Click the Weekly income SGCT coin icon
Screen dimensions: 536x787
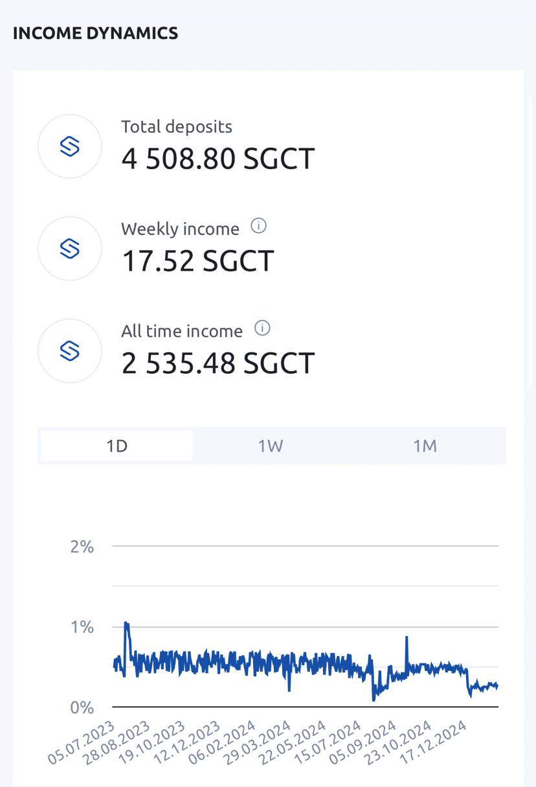[70, 249]
